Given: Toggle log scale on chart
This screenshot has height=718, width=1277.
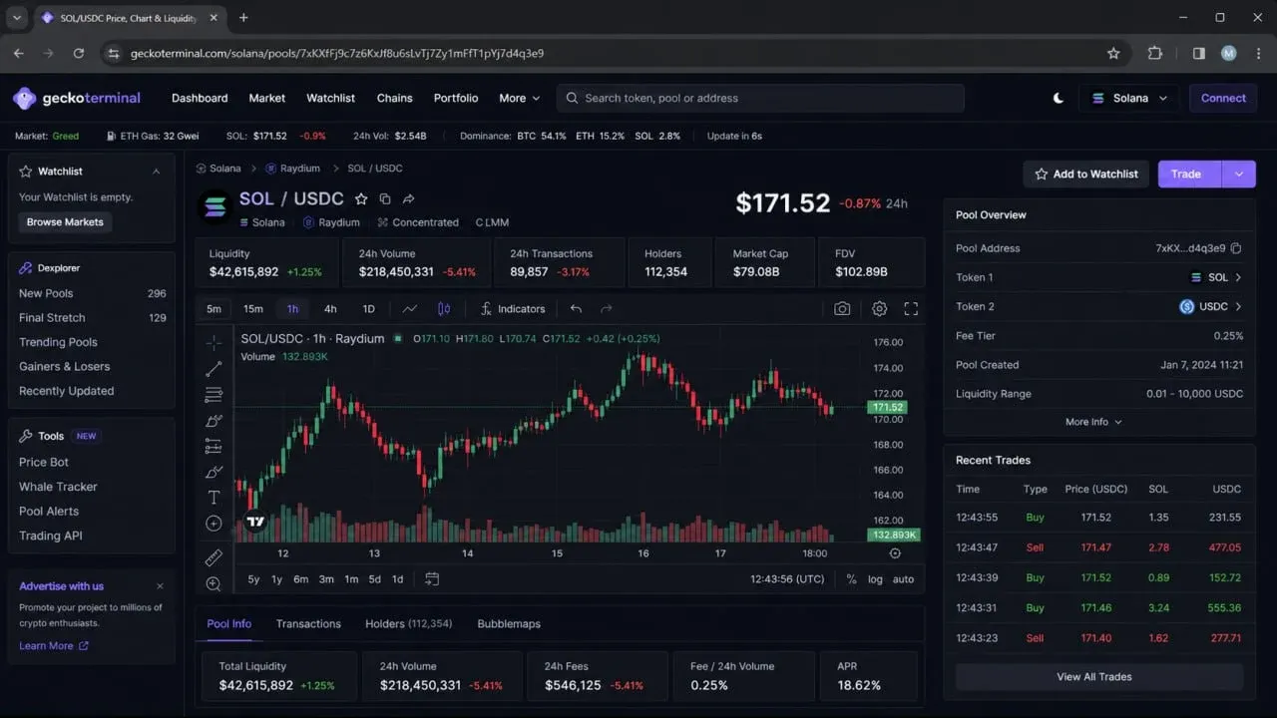Looking at the screenshot, I should 875,579.
